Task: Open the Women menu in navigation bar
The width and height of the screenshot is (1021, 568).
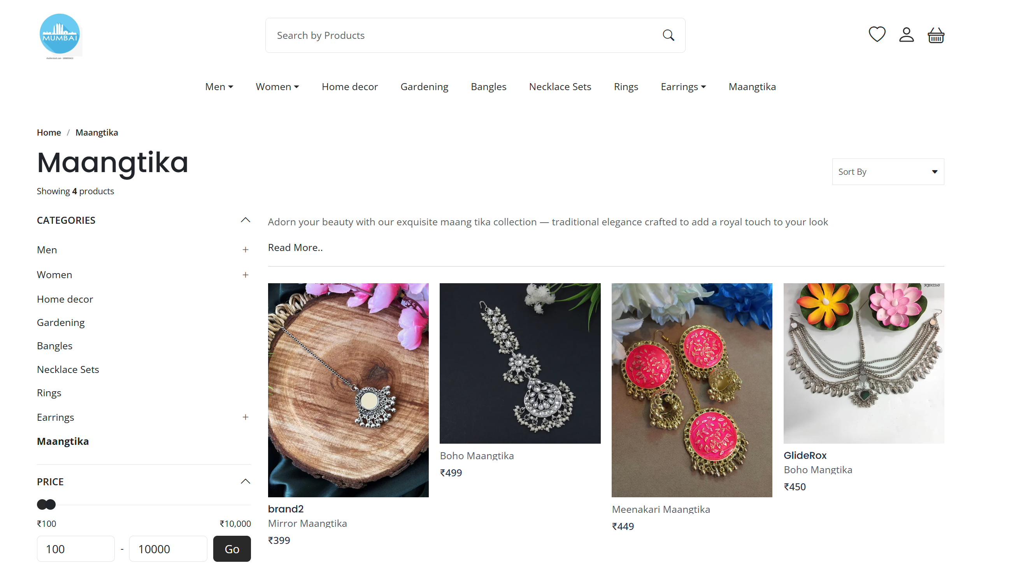Action: (x=277, y=87)
